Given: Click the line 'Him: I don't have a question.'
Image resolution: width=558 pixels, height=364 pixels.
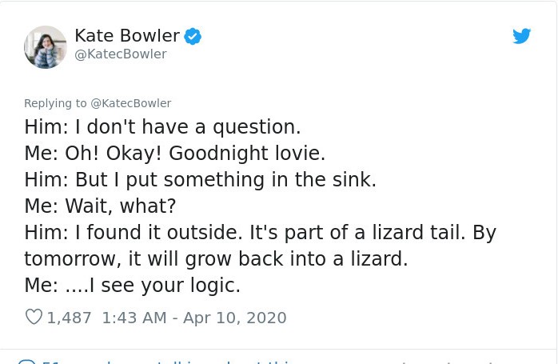Looking at the screenshot, I should tap(162, 127).
